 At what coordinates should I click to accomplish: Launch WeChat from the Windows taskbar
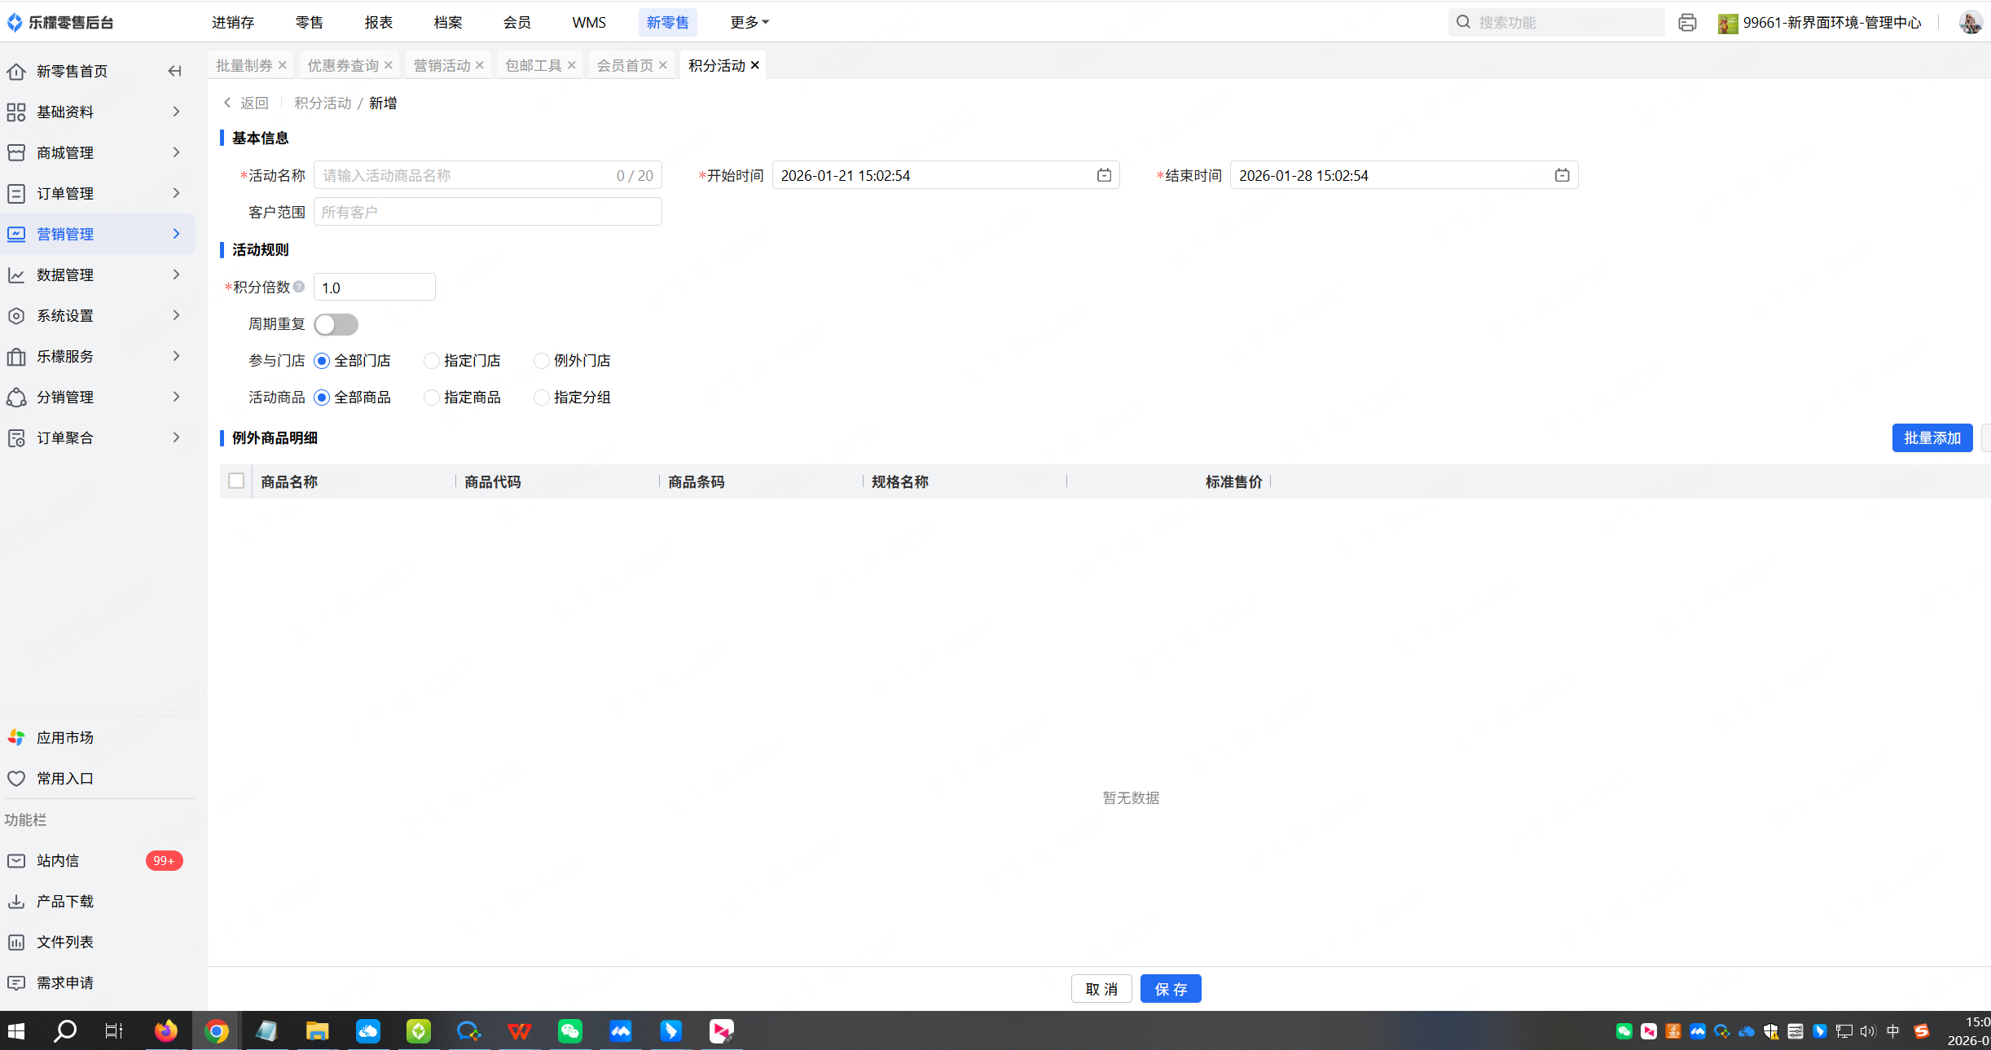[569, 1031]
